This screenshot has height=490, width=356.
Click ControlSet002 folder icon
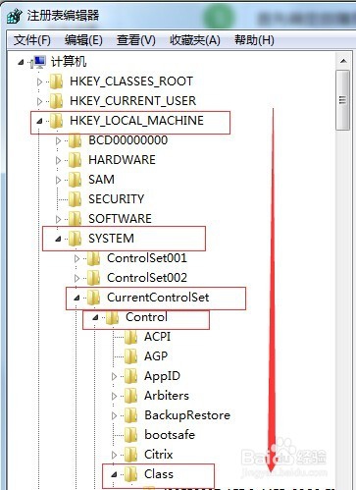point(94,278)
